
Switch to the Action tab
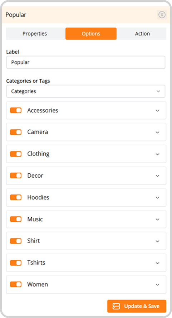pos(142,34)
